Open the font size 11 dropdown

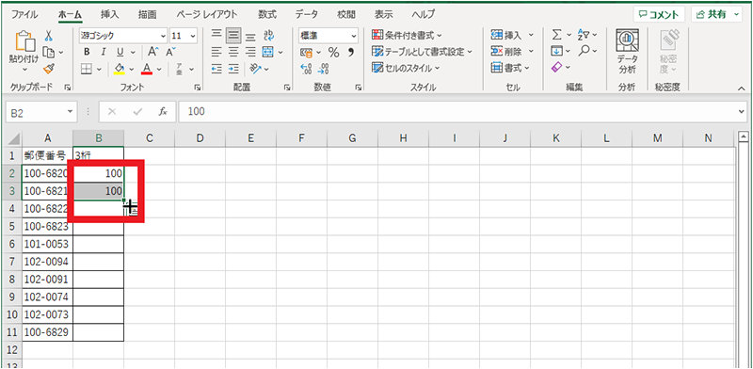(194, 36)
